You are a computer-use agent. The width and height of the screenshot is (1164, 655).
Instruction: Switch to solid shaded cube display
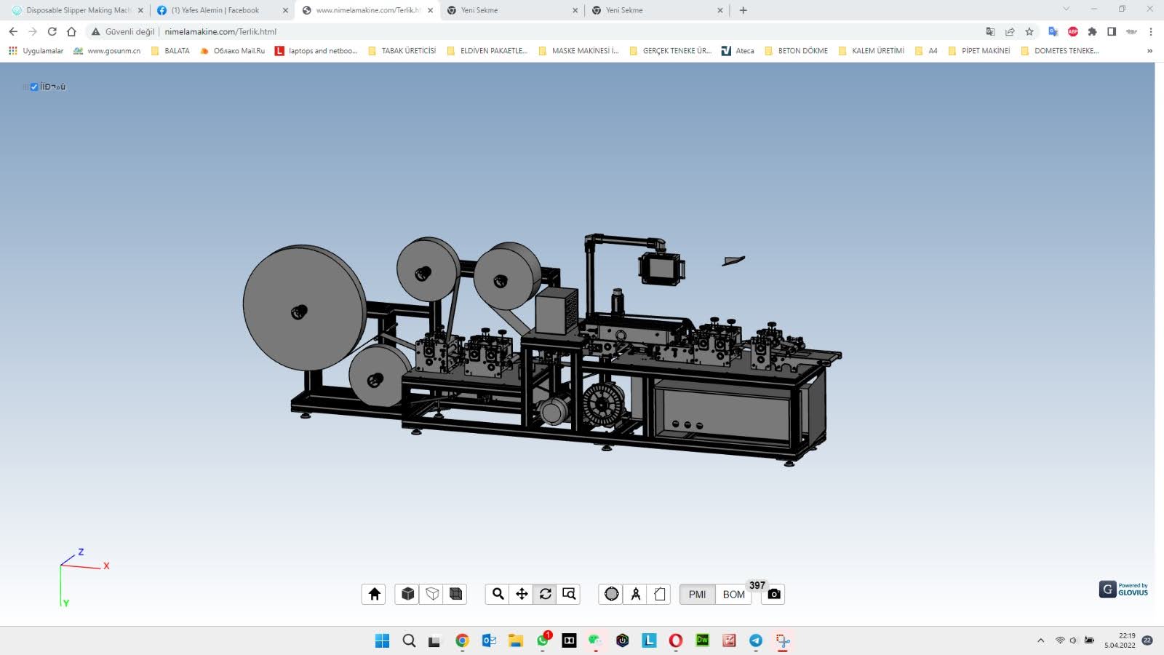tap(407, 594)
